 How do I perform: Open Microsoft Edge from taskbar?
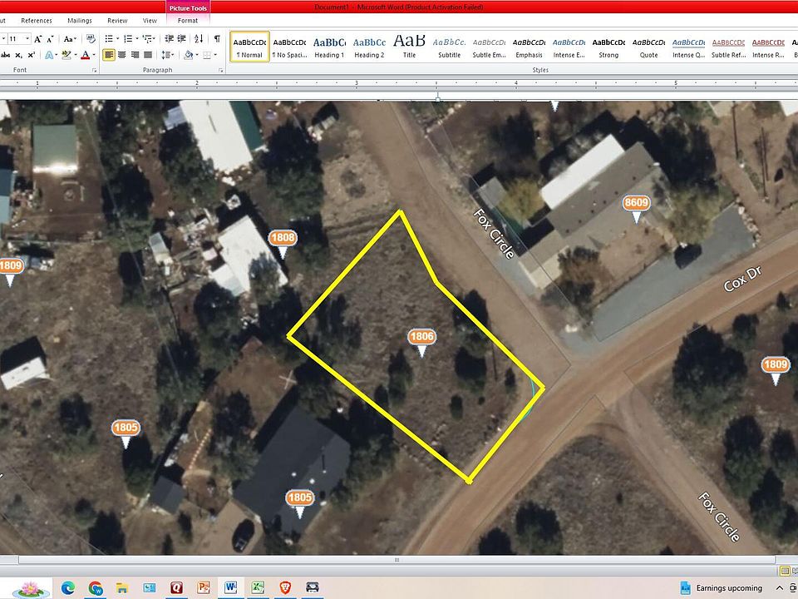68,588
